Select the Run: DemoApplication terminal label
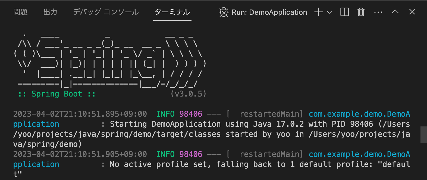This screenshot has height=180, width=427. coord(269,12)
